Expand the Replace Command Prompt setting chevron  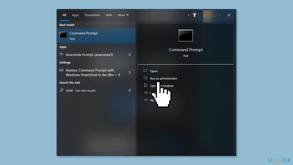tap(130, 72)
